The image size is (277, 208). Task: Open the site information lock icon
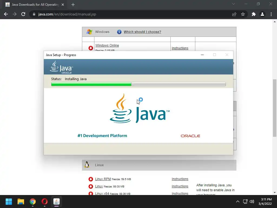coord(34,14)
